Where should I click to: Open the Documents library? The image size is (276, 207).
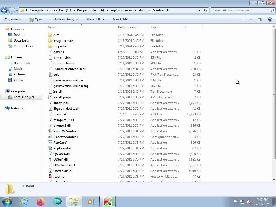pos(22,63)
